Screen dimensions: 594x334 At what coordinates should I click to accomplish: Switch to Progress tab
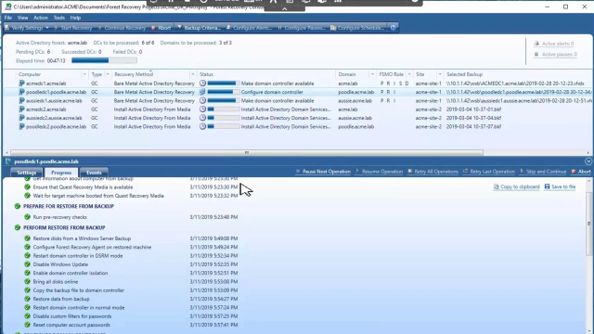pyautogui.click(x=61, y=173)
